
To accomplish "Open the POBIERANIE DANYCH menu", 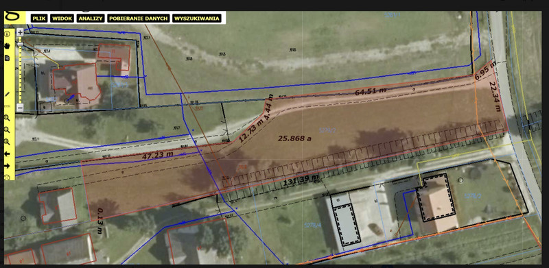I will [x=139, y=19].
